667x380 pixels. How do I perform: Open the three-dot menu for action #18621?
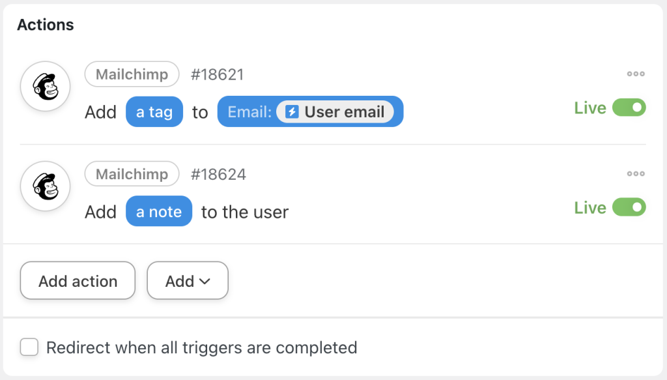click(635, 74)
